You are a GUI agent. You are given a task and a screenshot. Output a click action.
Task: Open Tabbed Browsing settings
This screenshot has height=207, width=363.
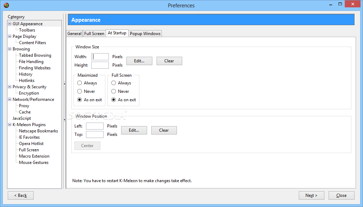tap(35, 55)
